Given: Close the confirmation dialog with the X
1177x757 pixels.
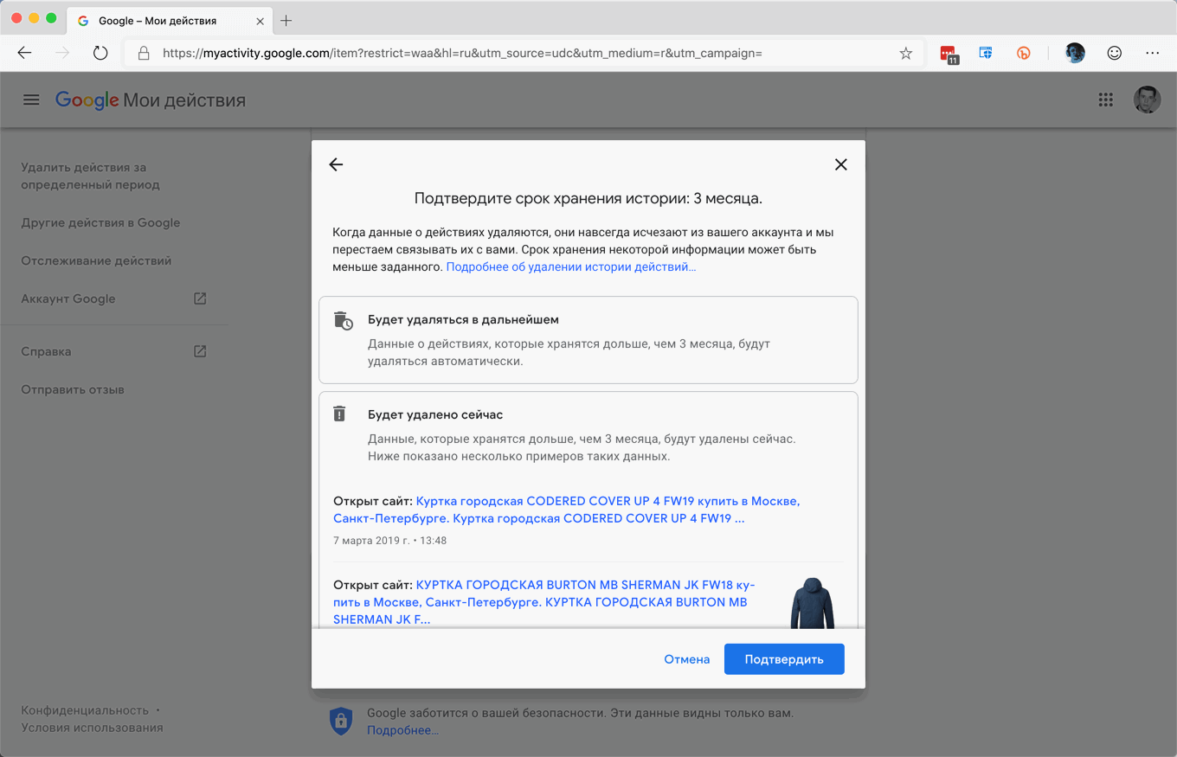Looking at the screenshot, I should tap(840, 164).
